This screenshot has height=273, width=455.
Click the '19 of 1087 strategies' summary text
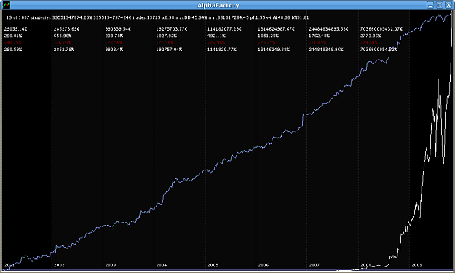28,17
